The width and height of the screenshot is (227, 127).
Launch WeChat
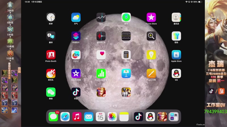[51, 92]
